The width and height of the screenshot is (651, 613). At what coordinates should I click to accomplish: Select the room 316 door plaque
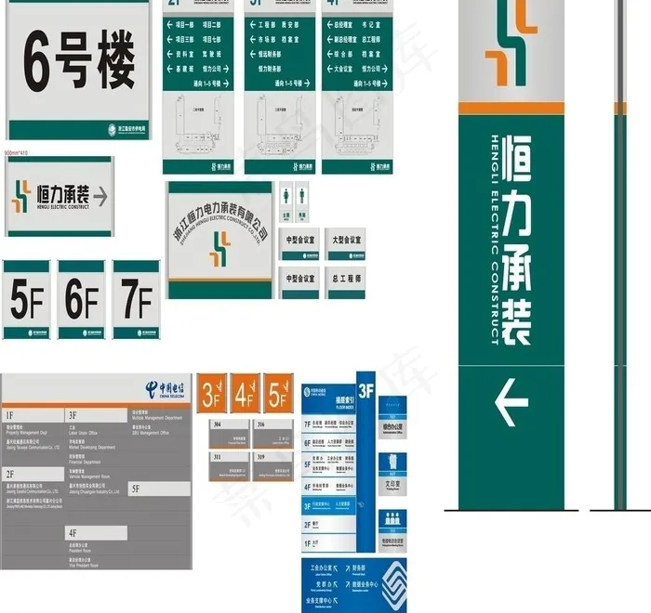(273, 435)
